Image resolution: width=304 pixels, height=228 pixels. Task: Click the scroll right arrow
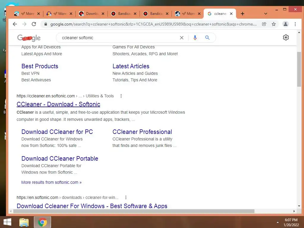point(294,211)
